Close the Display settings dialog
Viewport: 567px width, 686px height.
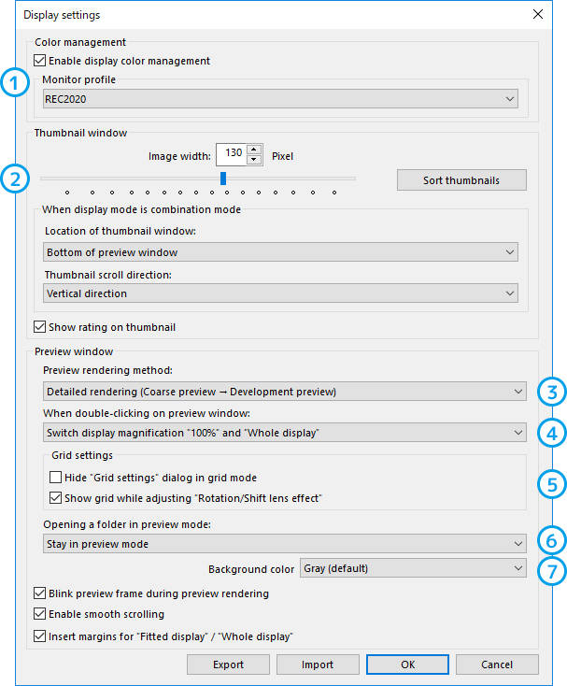[x=538, y=14]
